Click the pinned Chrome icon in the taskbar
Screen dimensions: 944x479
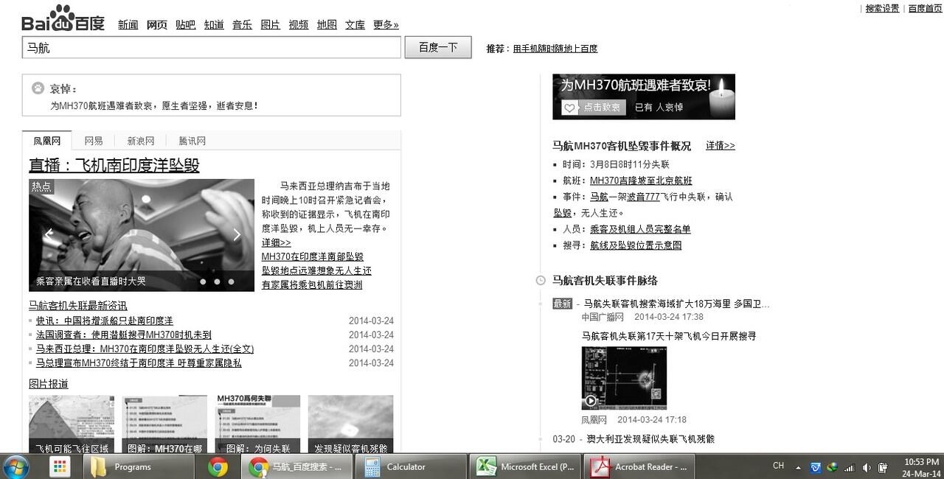218,466
